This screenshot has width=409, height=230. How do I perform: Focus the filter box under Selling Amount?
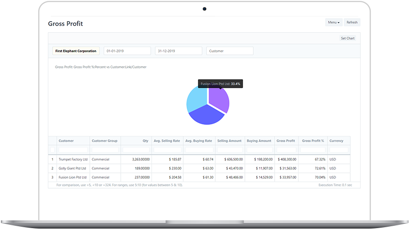(229, 150)
